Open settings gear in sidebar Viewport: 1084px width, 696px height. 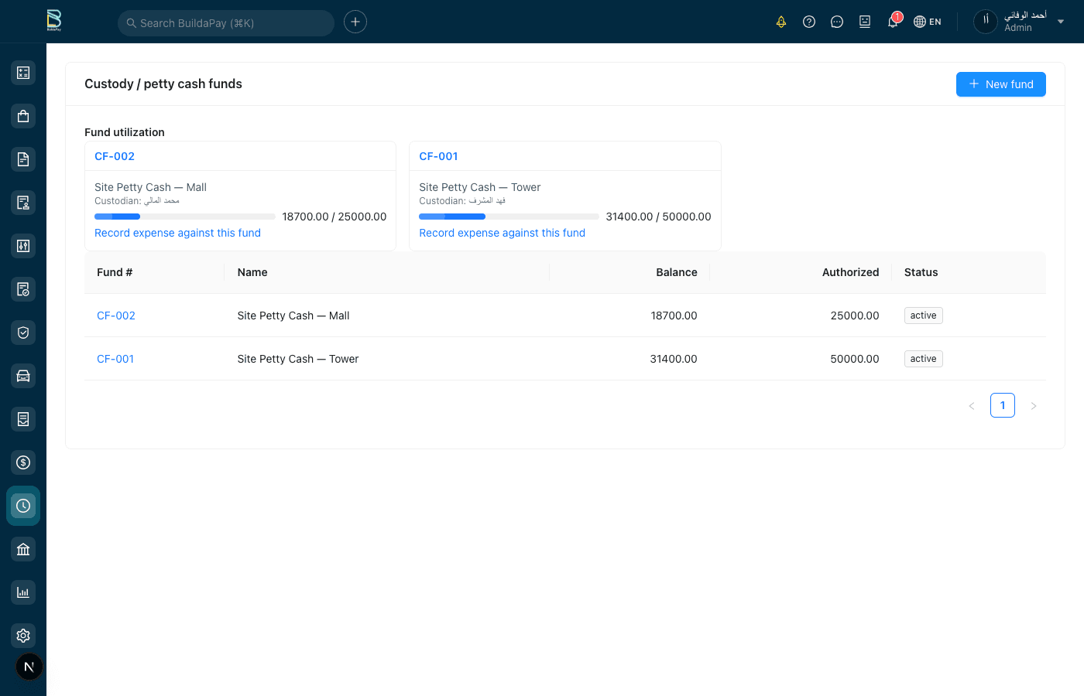pyautogui.click(x=23, y=636)
